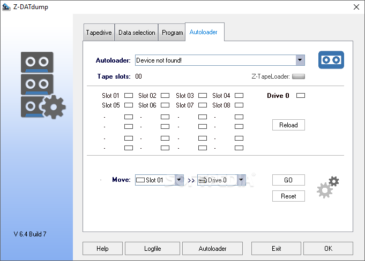Click the Z-DATdump title bar app icon
365x261 pixels.
click(6, 7)
